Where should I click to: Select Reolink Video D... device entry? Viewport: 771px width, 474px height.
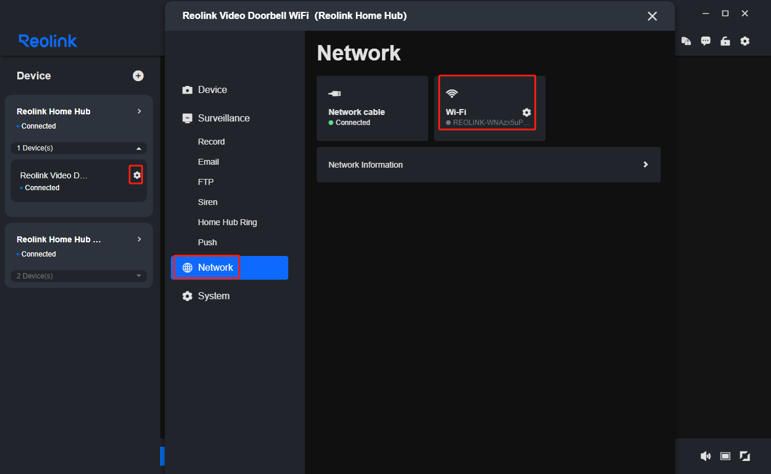point(79,181)
